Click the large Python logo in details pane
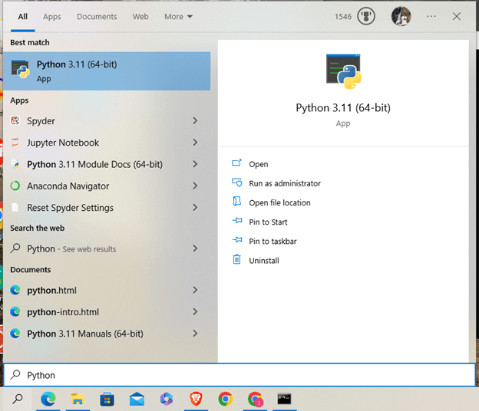This screenshot has width=479, height=411. coord(343,72)
